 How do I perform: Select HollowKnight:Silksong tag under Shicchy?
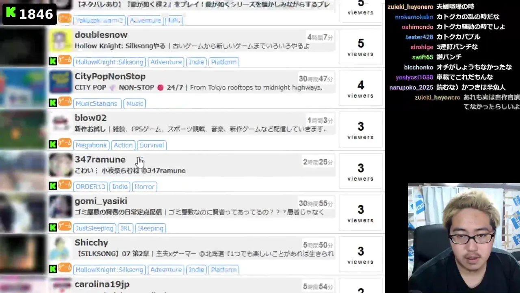109,269
